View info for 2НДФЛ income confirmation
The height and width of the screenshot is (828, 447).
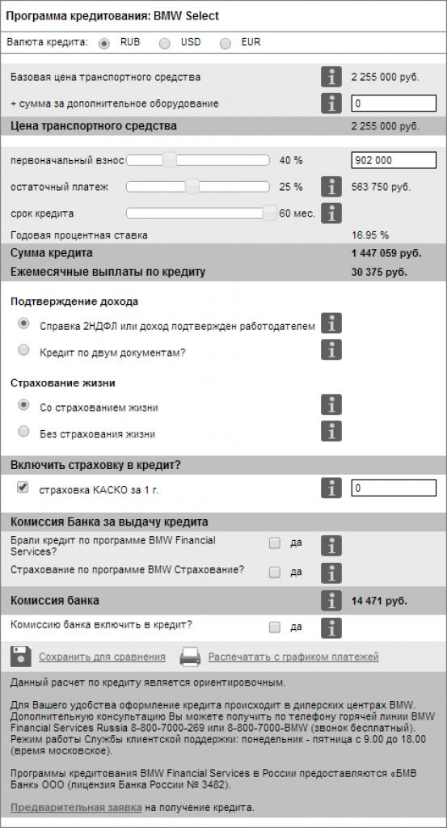coord(331,323)
